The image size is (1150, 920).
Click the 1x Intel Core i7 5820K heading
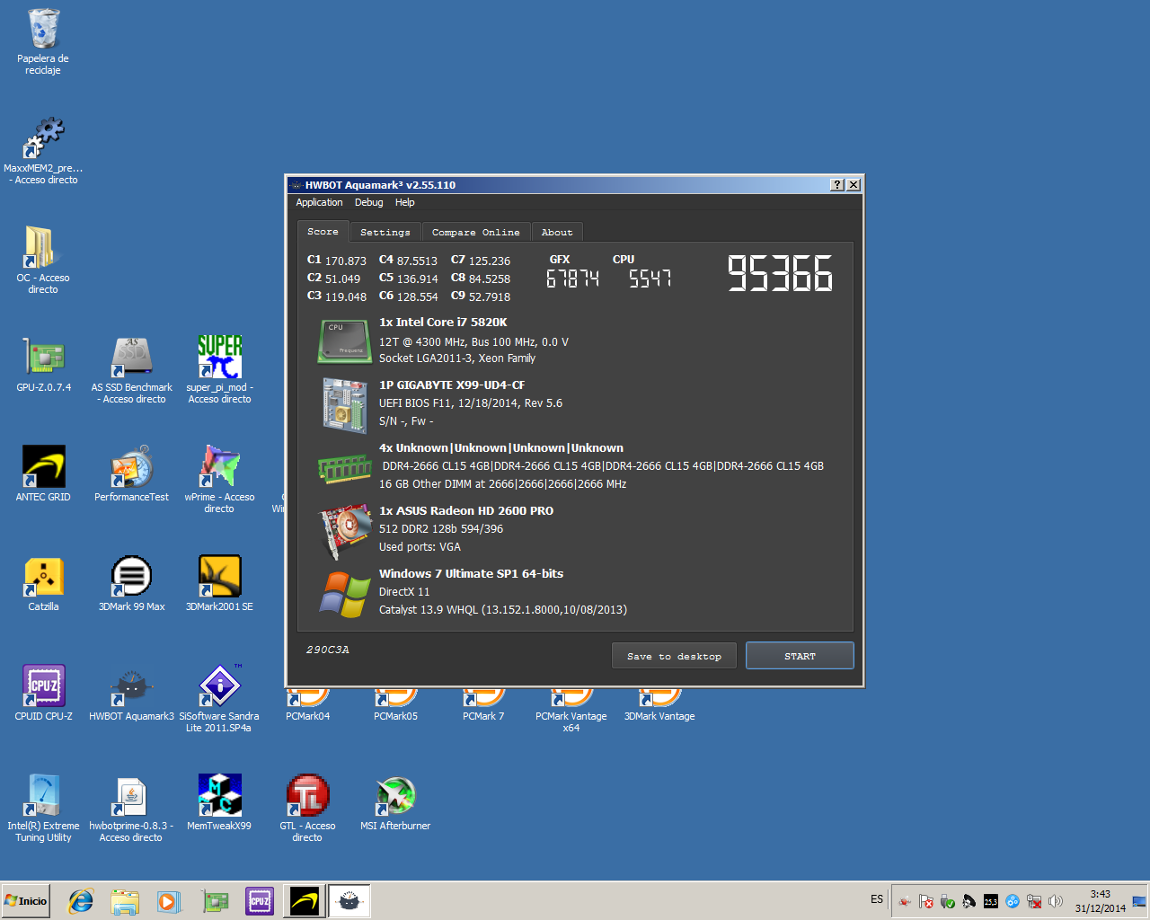(443, 323)
